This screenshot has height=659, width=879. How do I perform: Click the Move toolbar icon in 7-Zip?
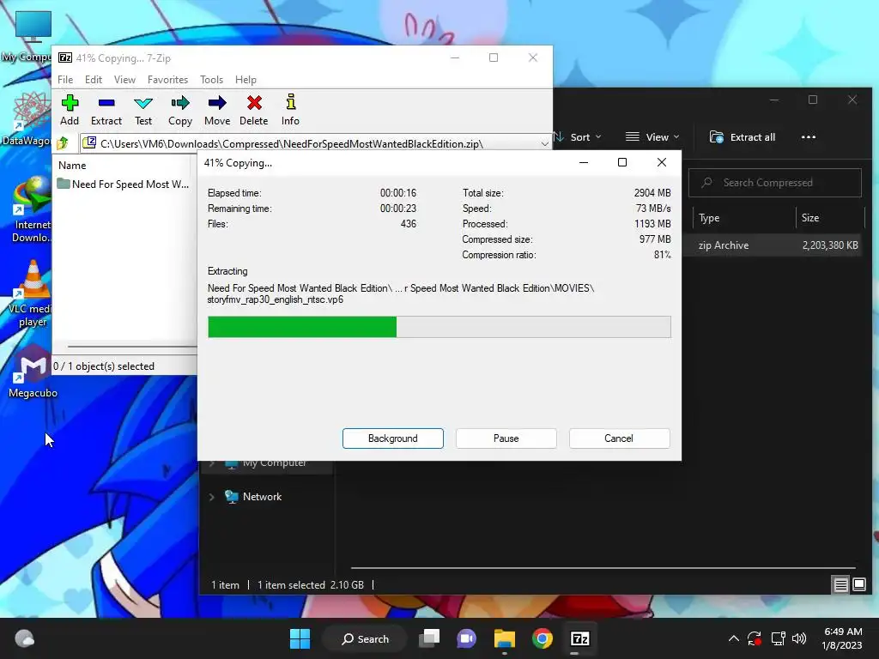tap(217, 110)
